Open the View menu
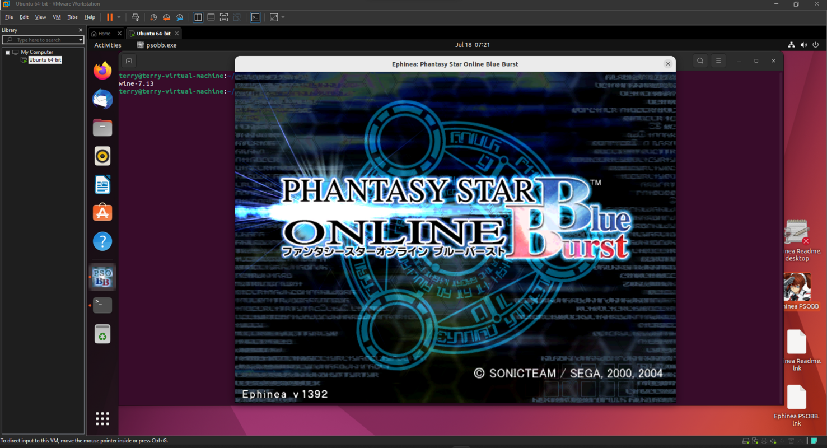The height and width of the screenshot is (448, 827). pos(41,17)
